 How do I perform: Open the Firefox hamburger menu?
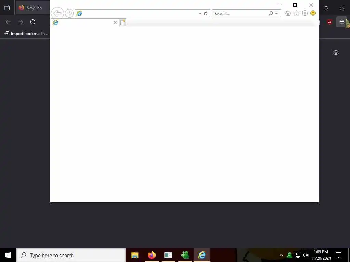[341, 22]
